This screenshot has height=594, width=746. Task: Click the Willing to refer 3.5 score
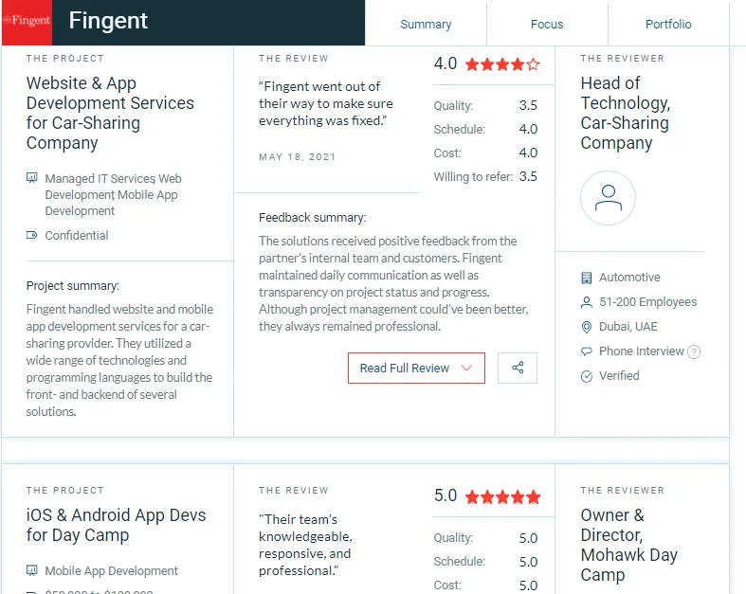(528, 176)
